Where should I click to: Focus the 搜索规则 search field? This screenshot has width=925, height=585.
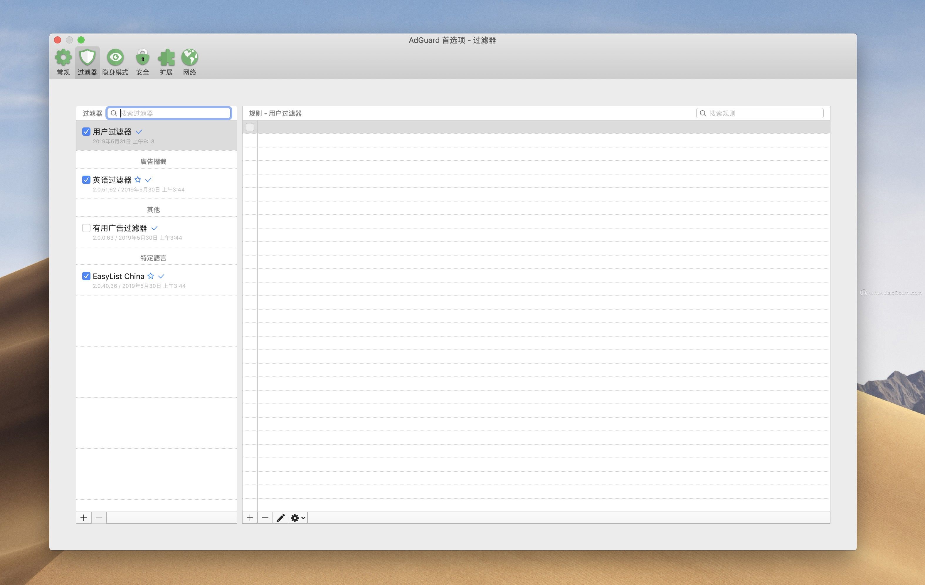pyautogui.click(x=760, y=113)
